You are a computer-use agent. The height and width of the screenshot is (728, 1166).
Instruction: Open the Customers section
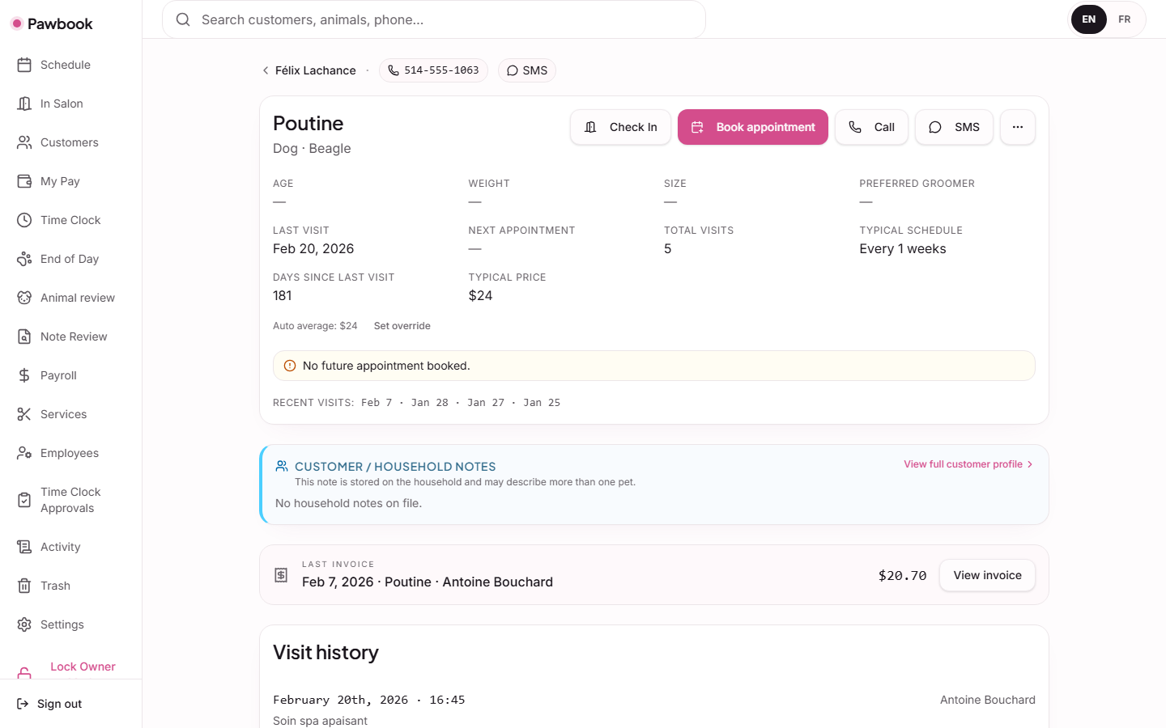70,142
